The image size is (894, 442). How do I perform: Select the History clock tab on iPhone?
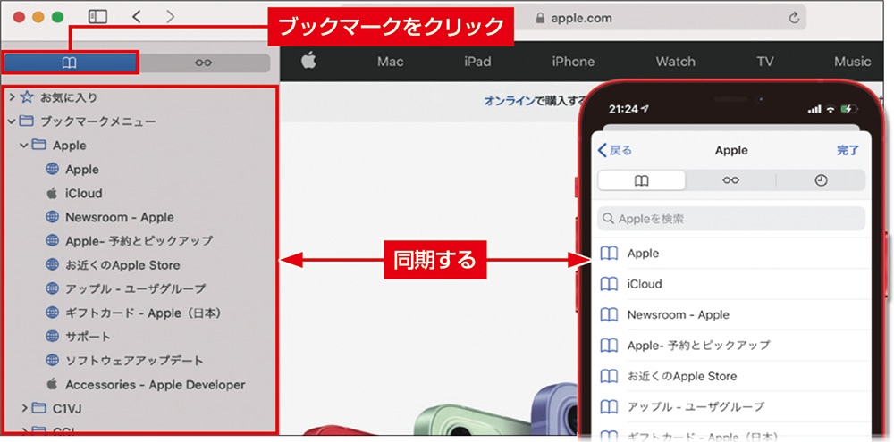pyautogui.click(x=821, y=180)
